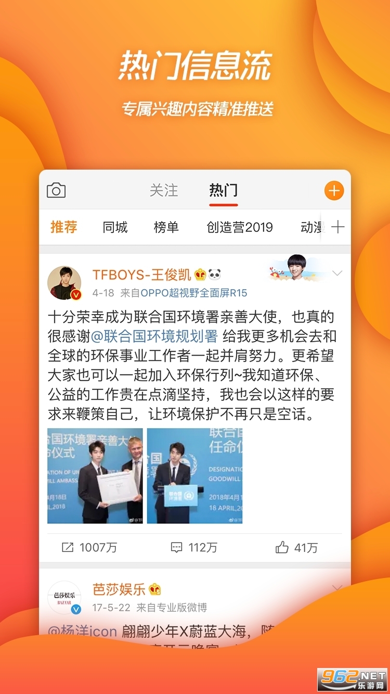This screenshot has height=694, width=390.
Task: Repost the TFBOYS post via share icon
Action: tap(68, 547)
